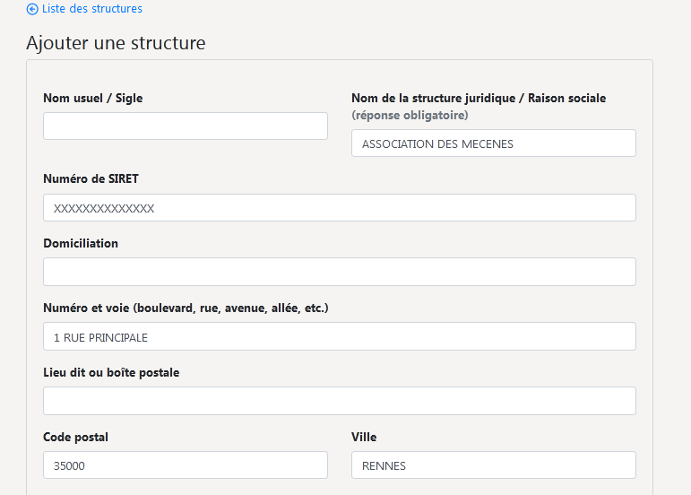The image size is (691, 495).
Task: Click the back arrow circle icon
Action: click(32, 9)
